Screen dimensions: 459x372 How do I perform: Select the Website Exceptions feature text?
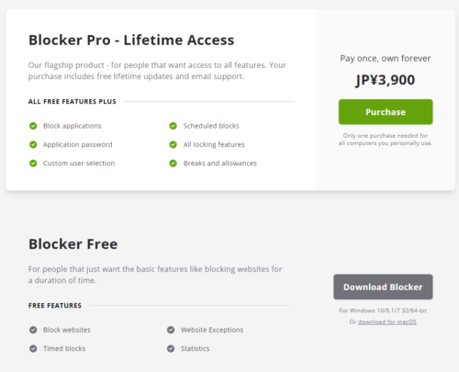click(x=212, y=330)
